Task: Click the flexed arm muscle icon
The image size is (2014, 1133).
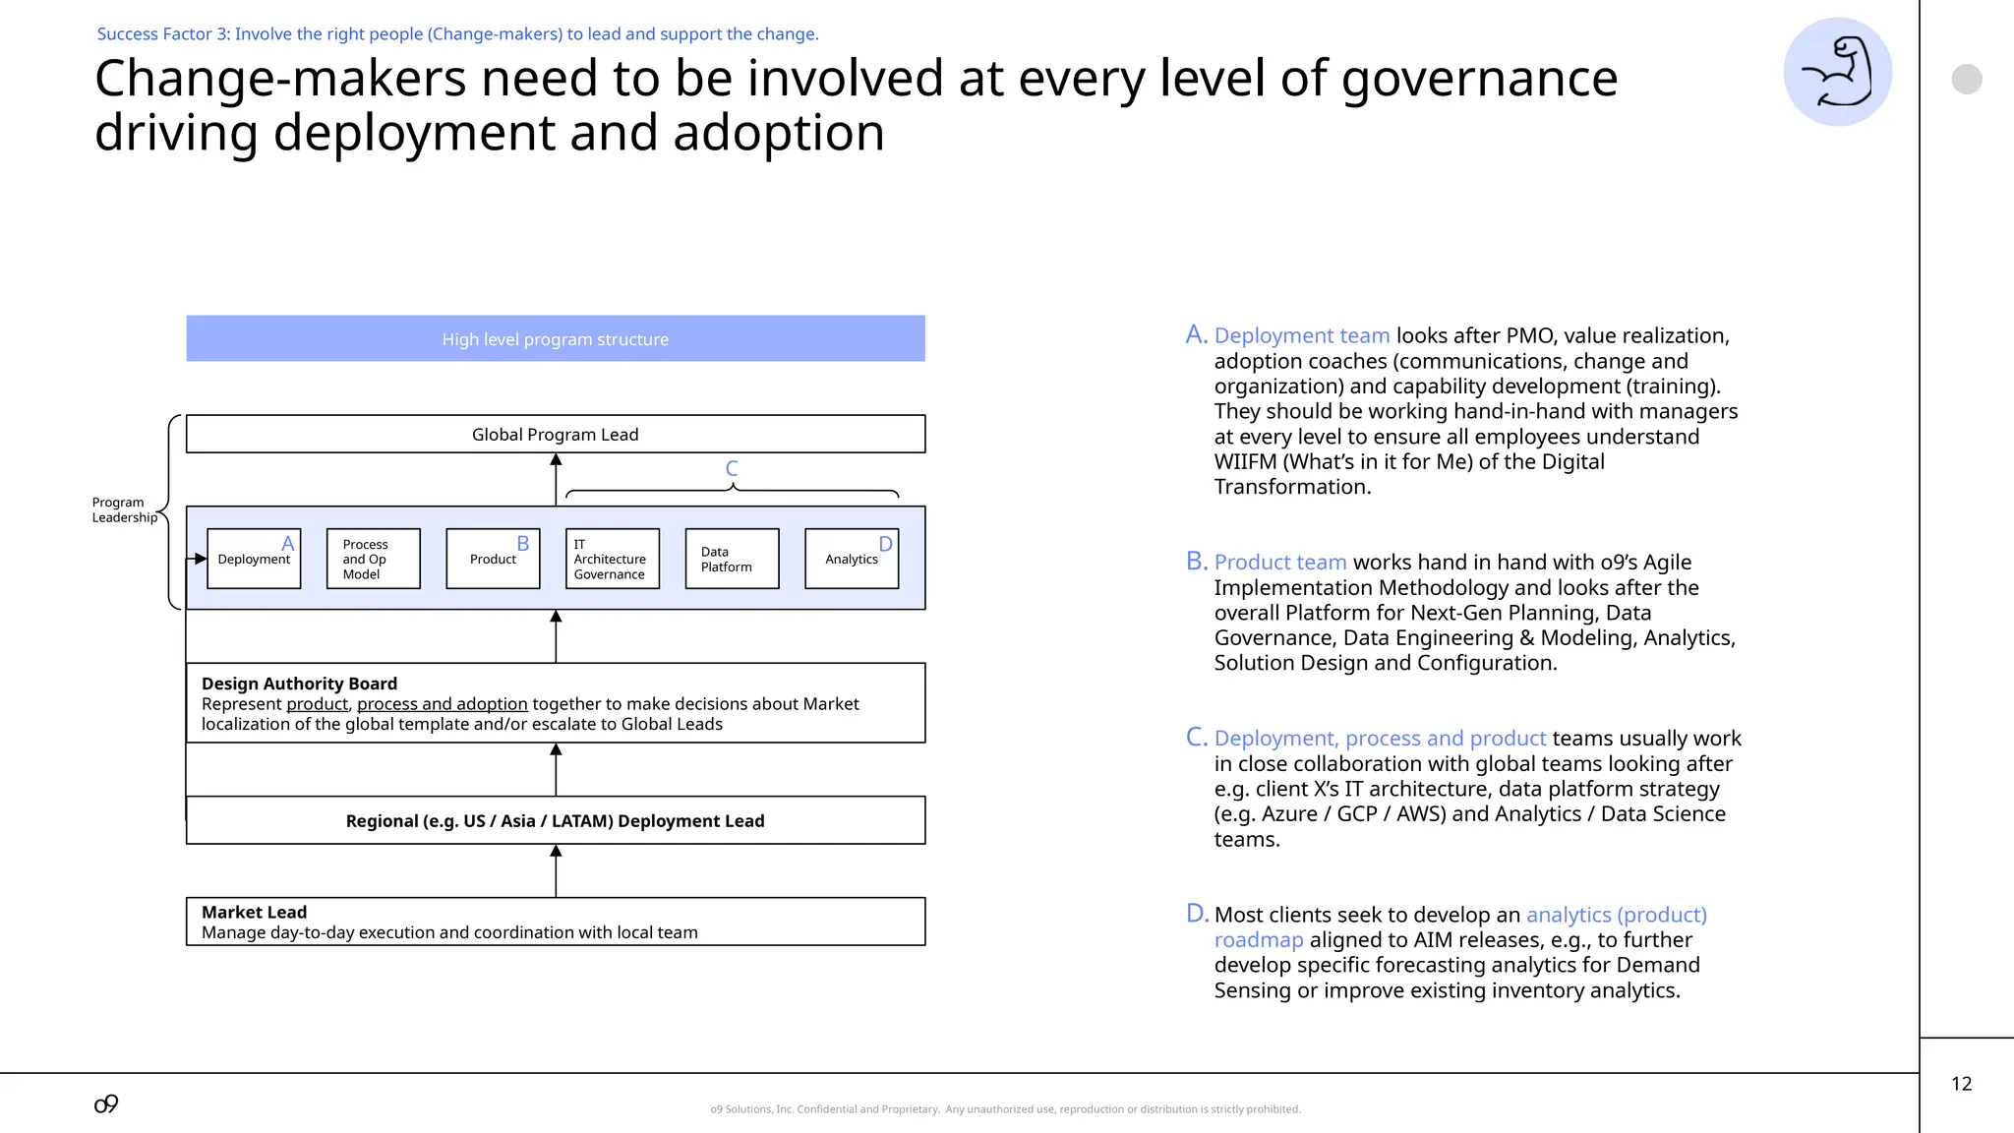Action: [1836, 72]
